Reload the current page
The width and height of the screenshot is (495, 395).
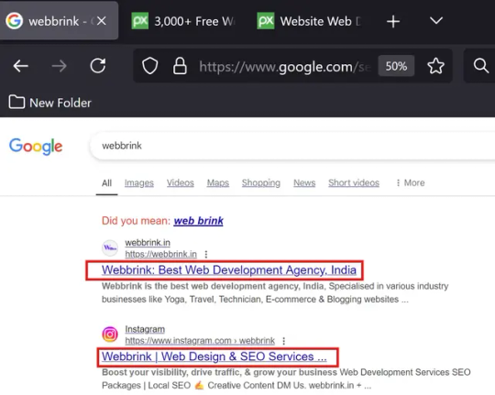click(x=98, y=66)
